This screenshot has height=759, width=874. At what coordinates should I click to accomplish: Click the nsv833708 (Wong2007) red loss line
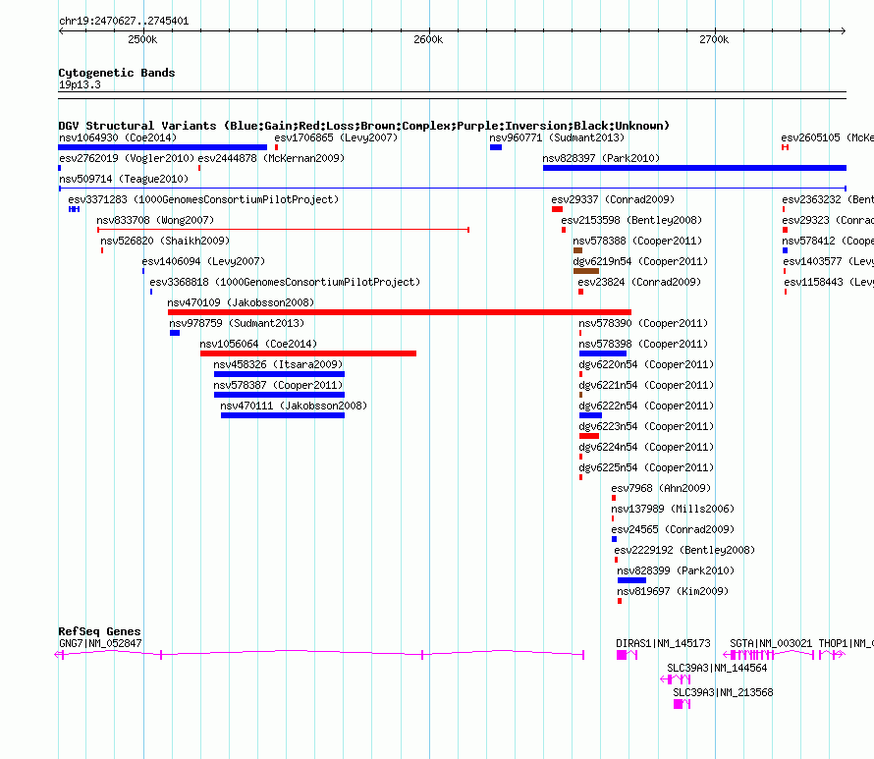[283, 230]
